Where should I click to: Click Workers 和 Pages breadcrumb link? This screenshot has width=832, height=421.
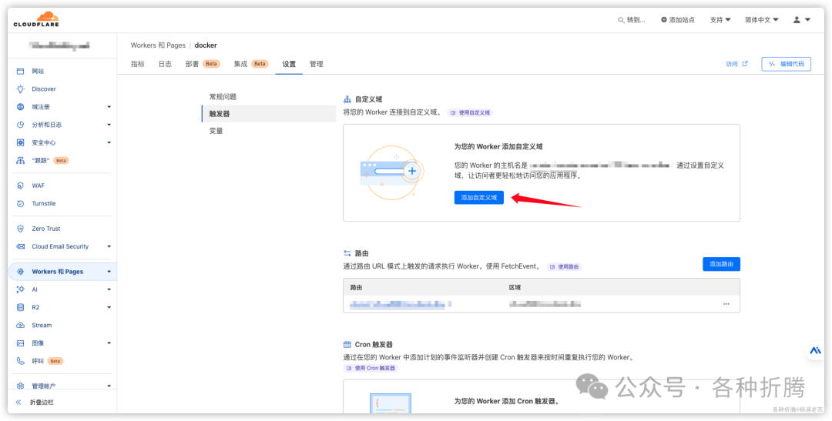(x=158, y=45)
